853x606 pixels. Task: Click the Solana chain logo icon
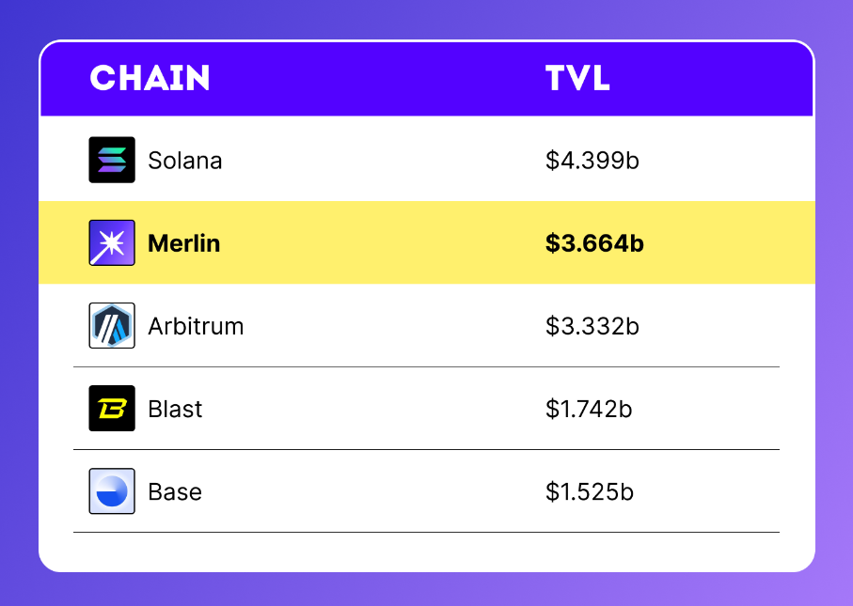point(112,160)
